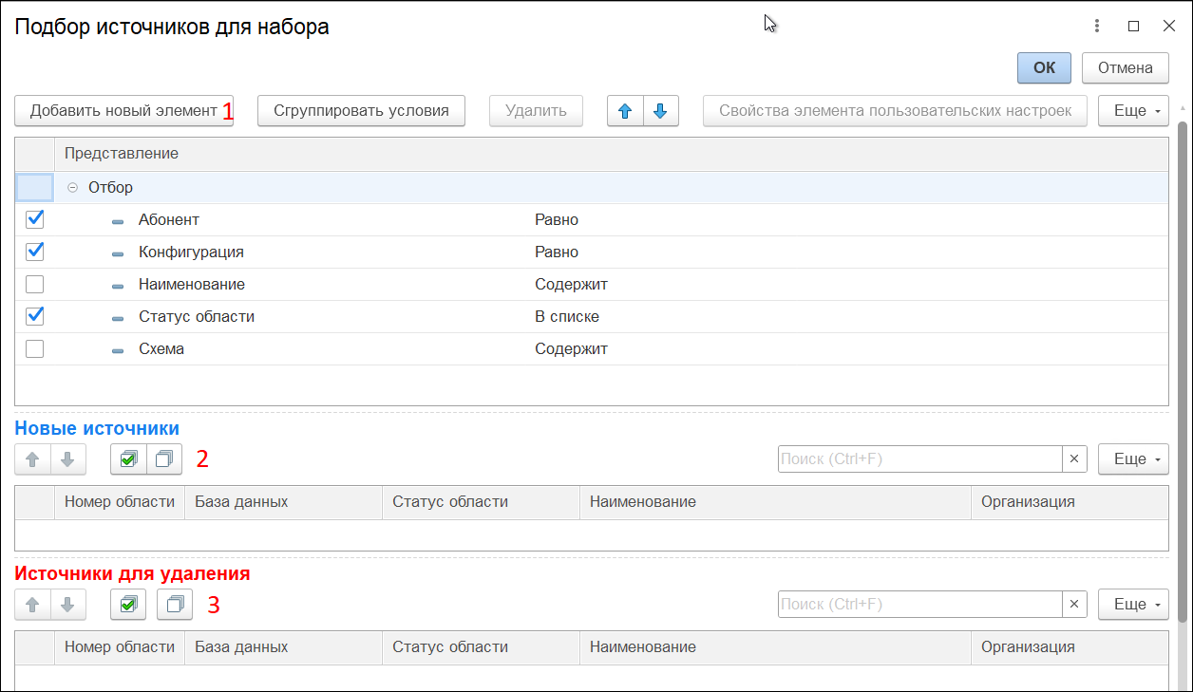This screenshot has width=1193, height=692.
Task: Uncheck the Абонент filter checkbox
Action: coord(34,219)
